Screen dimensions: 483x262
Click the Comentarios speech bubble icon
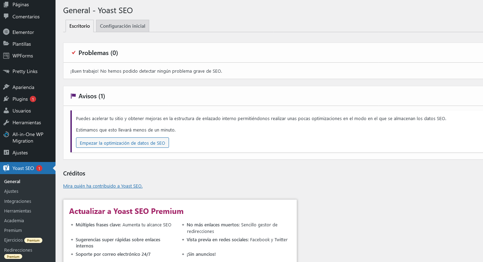(x=6, y=17)
